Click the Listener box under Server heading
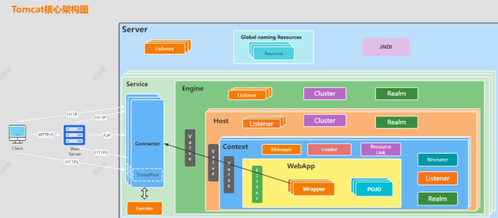This screenshot has height=218, width=498. (165, 49)
